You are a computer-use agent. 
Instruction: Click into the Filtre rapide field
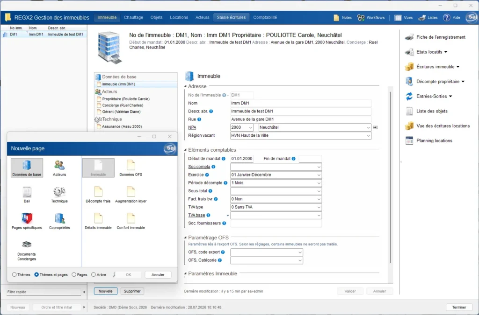tap(44, 292)
